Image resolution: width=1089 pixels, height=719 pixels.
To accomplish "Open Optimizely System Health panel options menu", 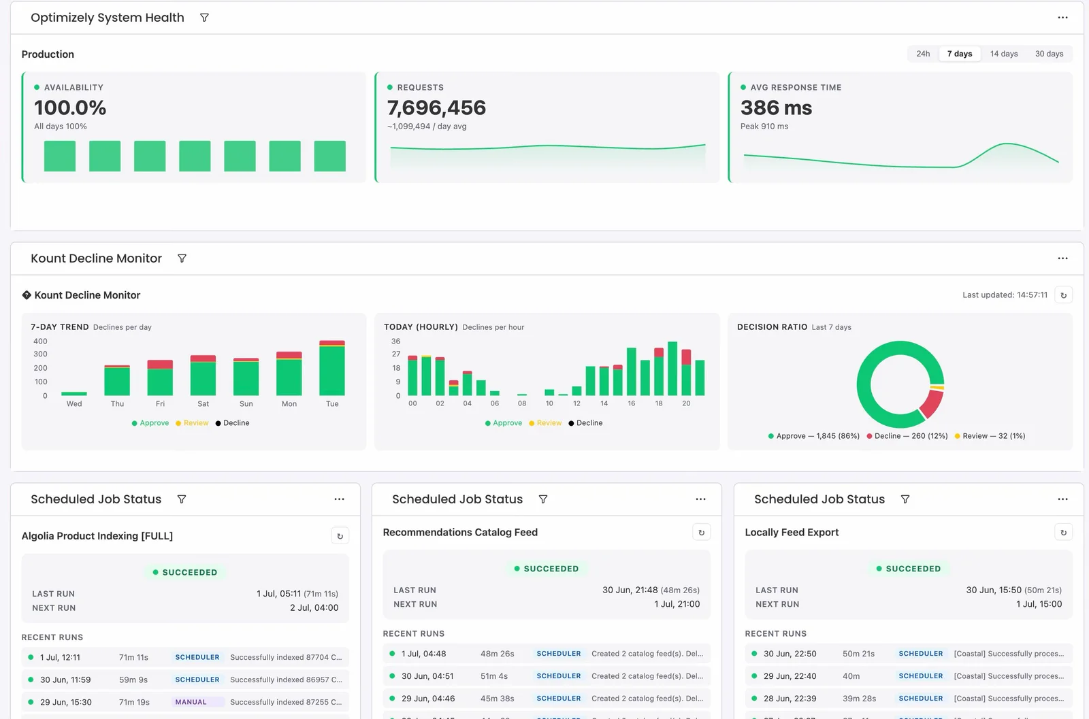I will (x=1062, y=18).
